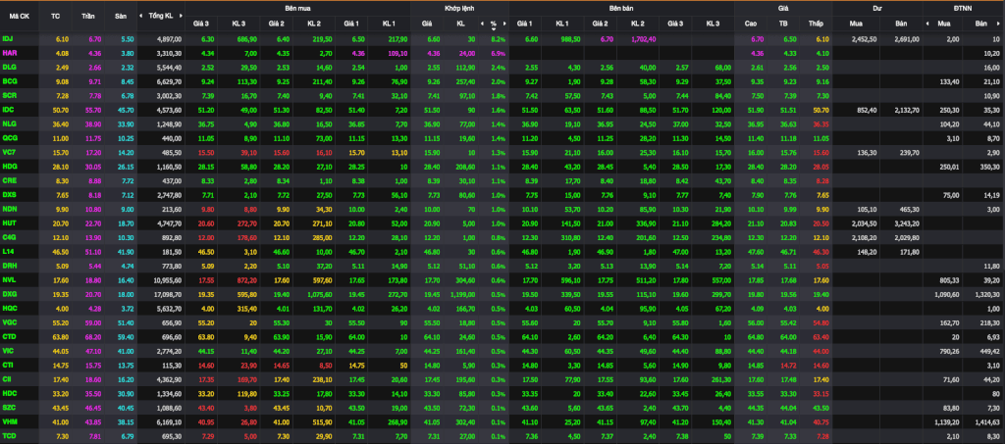Click NVL total volume 10,955,60

pyautogui.click(x=168, y=279)
